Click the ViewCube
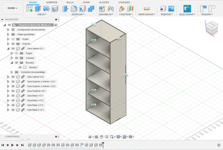223x150 pixels. 212,28
